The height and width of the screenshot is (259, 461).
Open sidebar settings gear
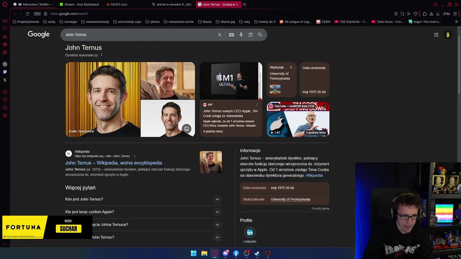pos(5,115)
